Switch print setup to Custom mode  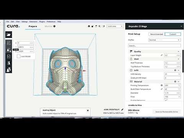[x=173, y=34]
